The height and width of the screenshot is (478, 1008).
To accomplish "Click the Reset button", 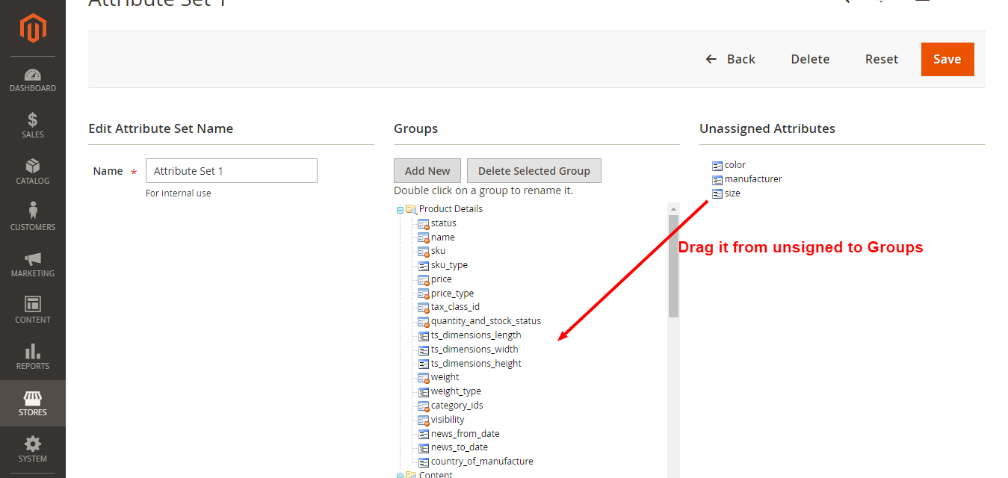I will [x=881, y=59].
